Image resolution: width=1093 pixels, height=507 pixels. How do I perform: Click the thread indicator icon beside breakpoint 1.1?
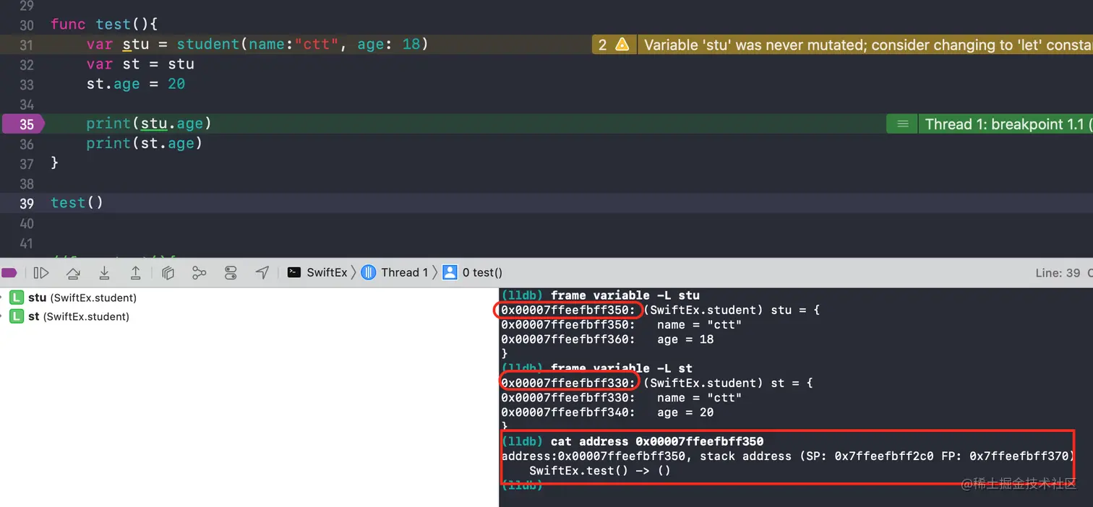point(902,124)
